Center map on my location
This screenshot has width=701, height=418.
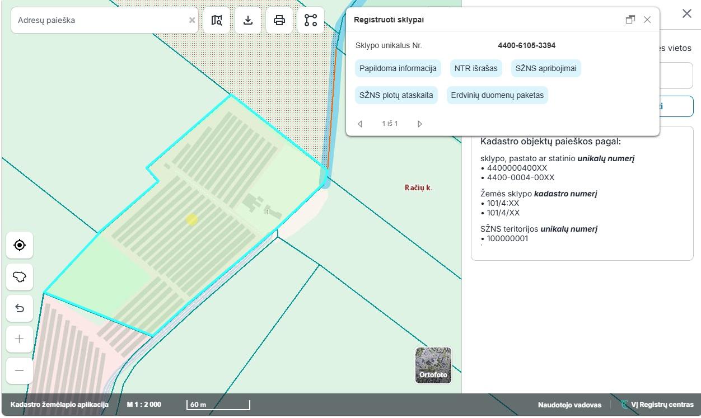point(20,245)
